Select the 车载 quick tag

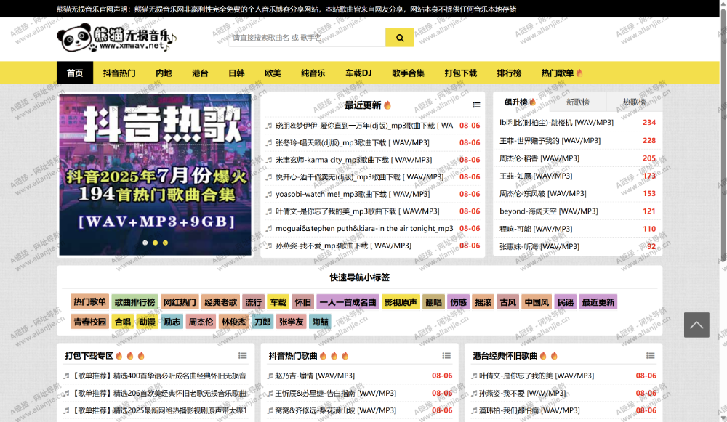(x=278, y=302)
